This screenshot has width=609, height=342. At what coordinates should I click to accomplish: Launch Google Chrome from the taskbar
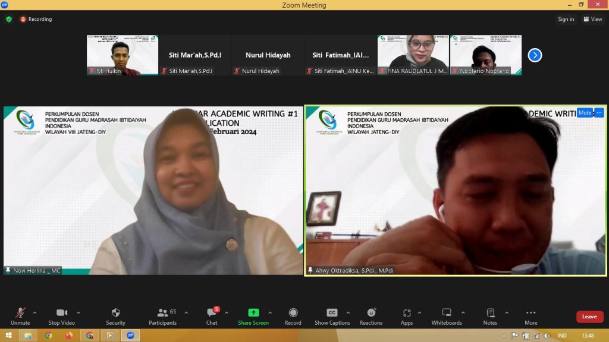pos(90,335)
